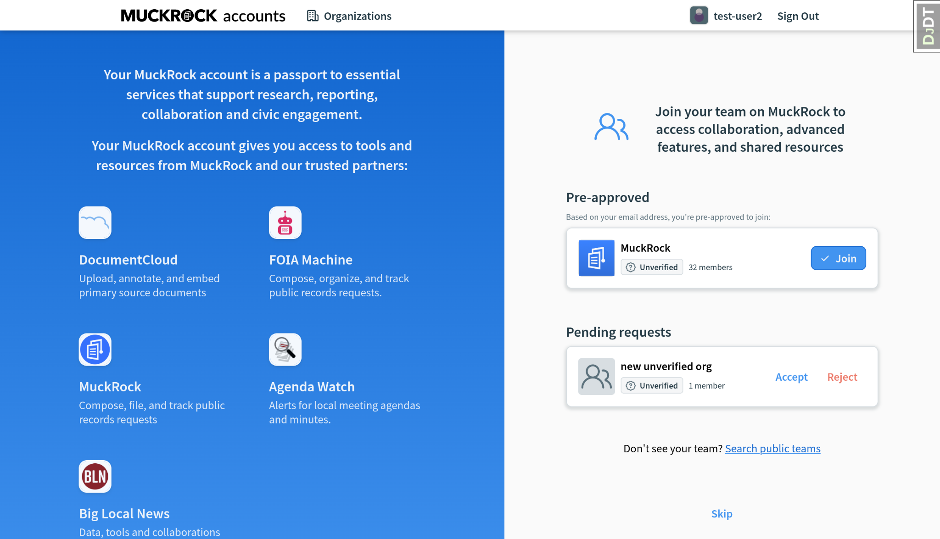The image size is (940, 539).
Task: Click the FOIA Machine robot icon
Action: (x=285, y=222)
